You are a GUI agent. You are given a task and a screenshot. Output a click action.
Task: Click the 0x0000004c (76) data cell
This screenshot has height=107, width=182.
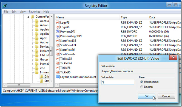point(159,32)
